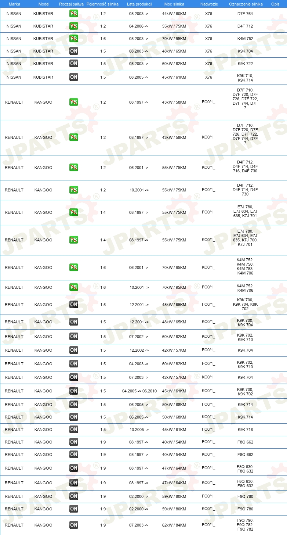
Task: Click engine codes K9K 700, K9K 704, K9K 702
Action: click(245, 304)
